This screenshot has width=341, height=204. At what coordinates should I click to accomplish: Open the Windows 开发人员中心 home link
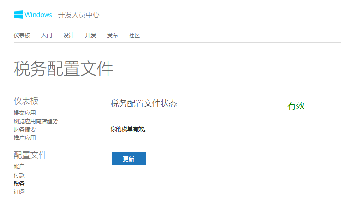(x=57, y=15)
